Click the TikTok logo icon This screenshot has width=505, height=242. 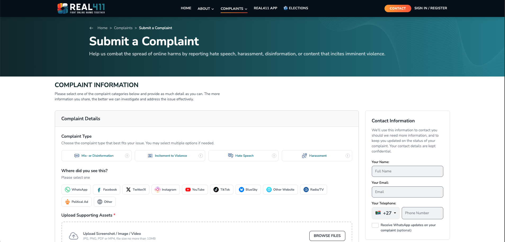tap(216, 190)
